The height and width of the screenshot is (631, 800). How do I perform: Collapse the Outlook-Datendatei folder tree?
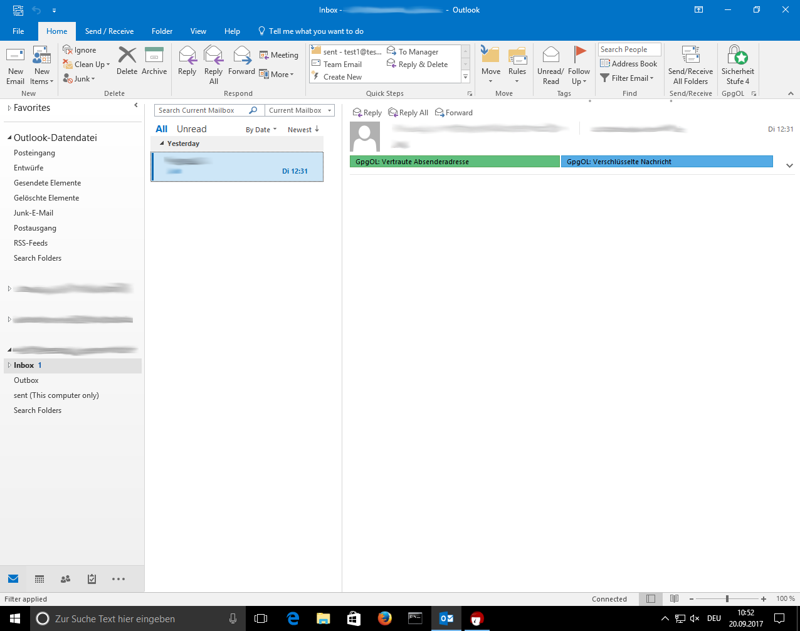coord(9,138)
